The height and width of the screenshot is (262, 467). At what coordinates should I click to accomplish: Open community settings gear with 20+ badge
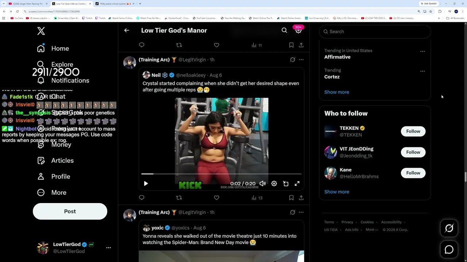click(x=298, y=31)
